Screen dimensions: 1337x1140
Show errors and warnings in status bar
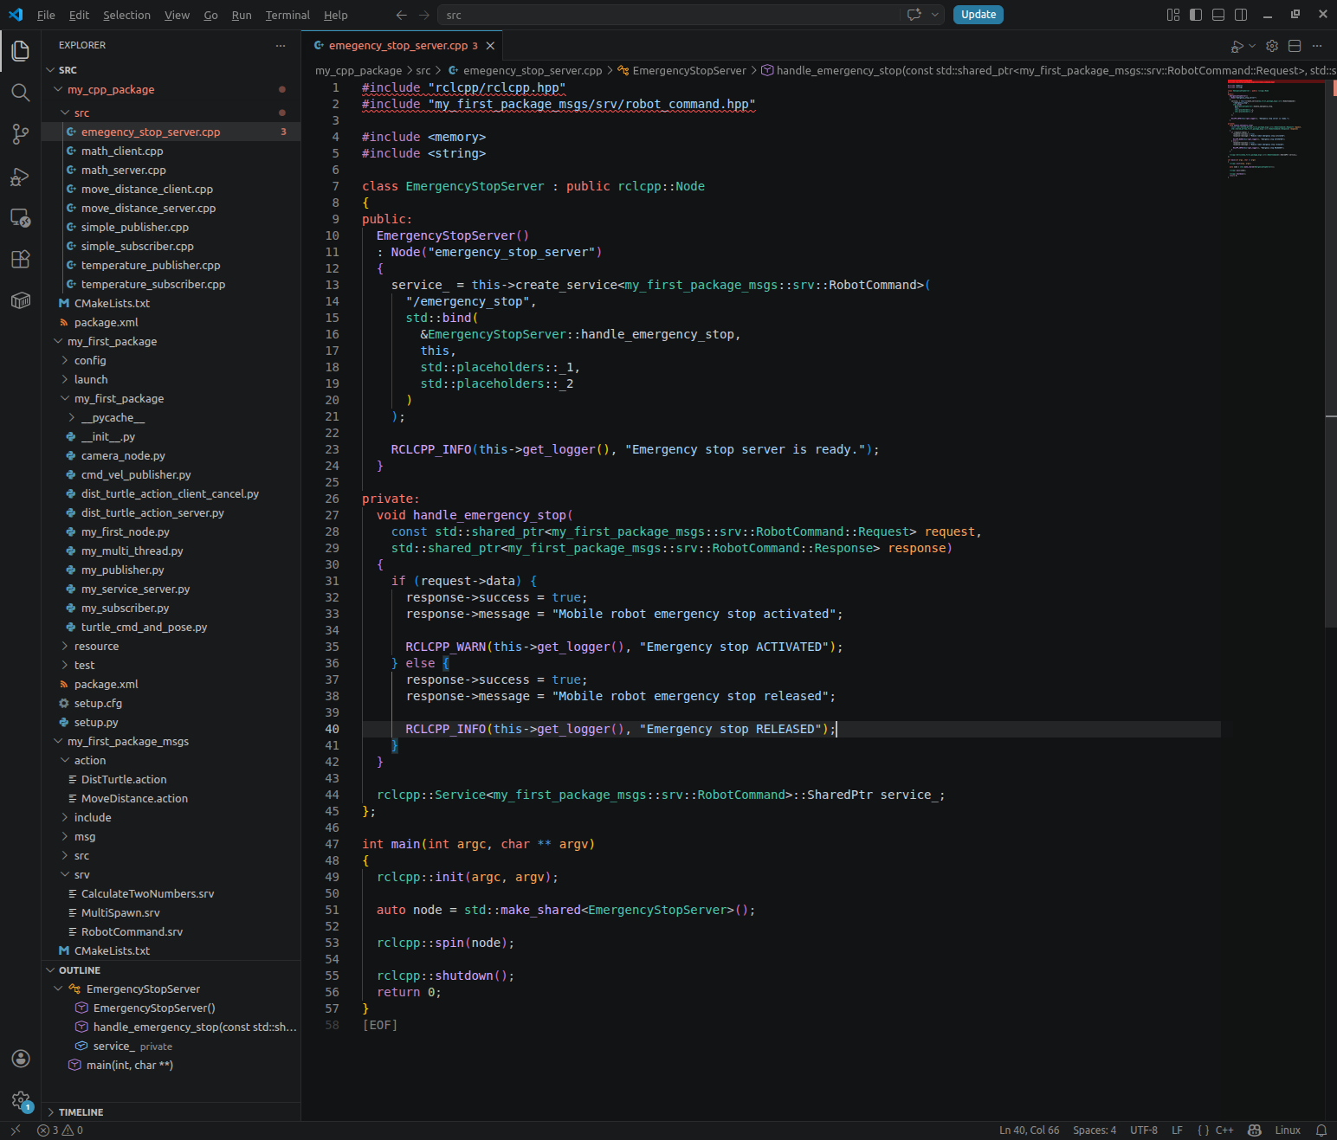coord(60,1130)
